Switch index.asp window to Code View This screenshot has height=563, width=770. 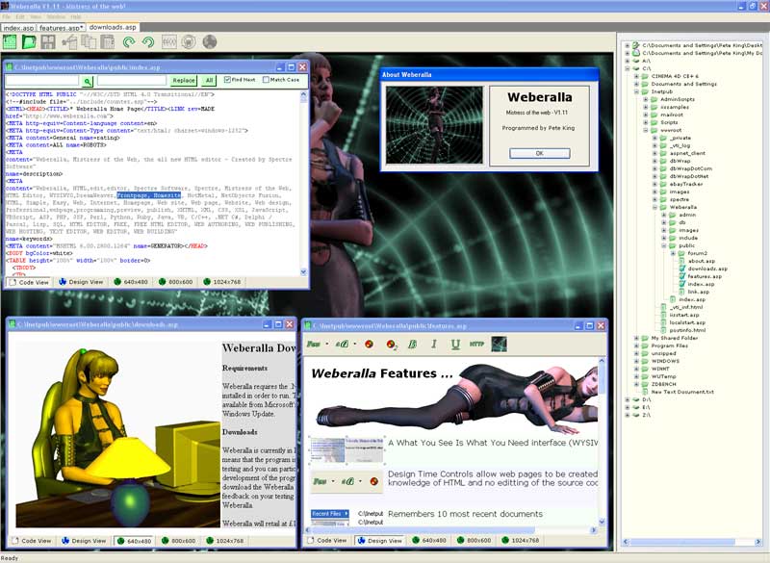click(29, 282)
